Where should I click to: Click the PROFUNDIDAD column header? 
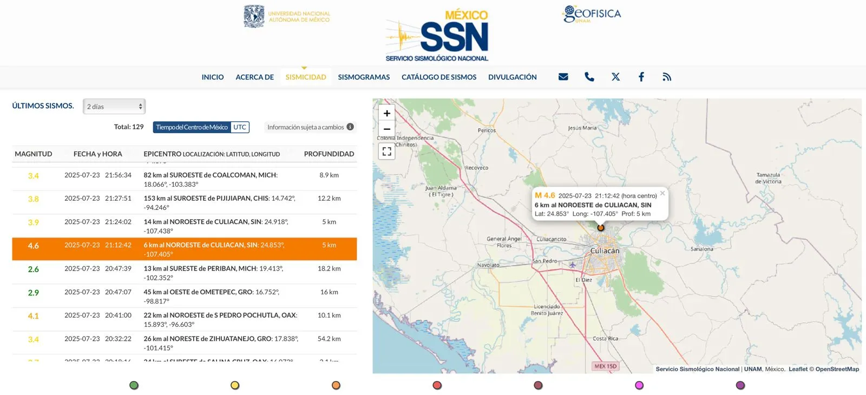pos(329,154)
